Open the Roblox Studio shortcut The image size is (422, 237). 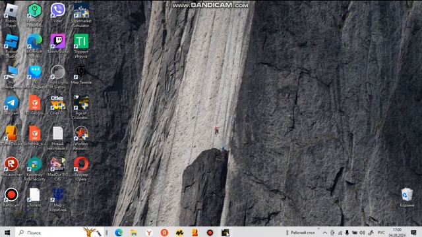click(11, 46)
